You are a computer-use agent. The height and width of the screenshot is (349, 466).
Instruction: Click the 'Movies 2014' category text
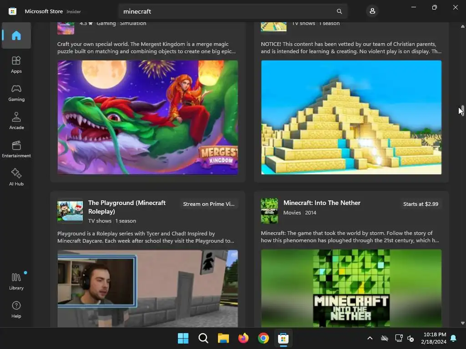coord(299,213)
